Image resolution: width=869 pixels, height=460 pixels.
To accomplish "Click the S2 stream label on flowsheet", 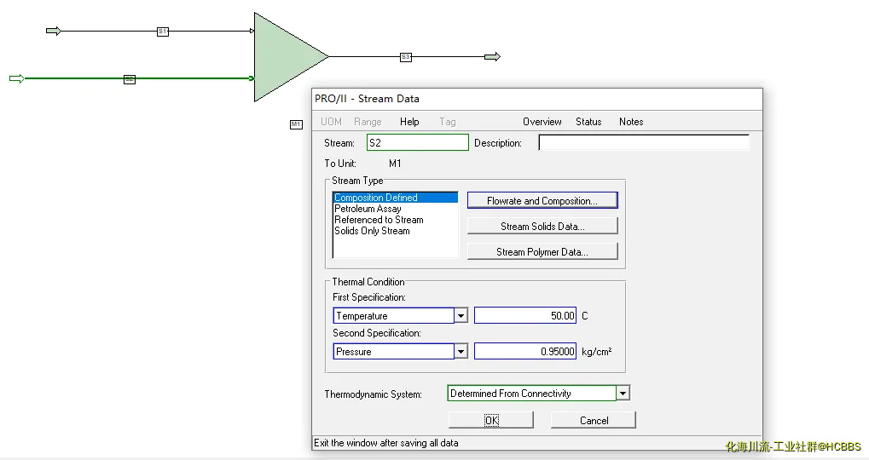I will point(129,79).
